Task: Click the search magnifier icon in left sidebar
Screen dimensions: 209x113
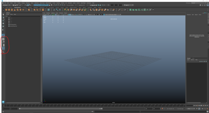Action: [x=3, y=52]
